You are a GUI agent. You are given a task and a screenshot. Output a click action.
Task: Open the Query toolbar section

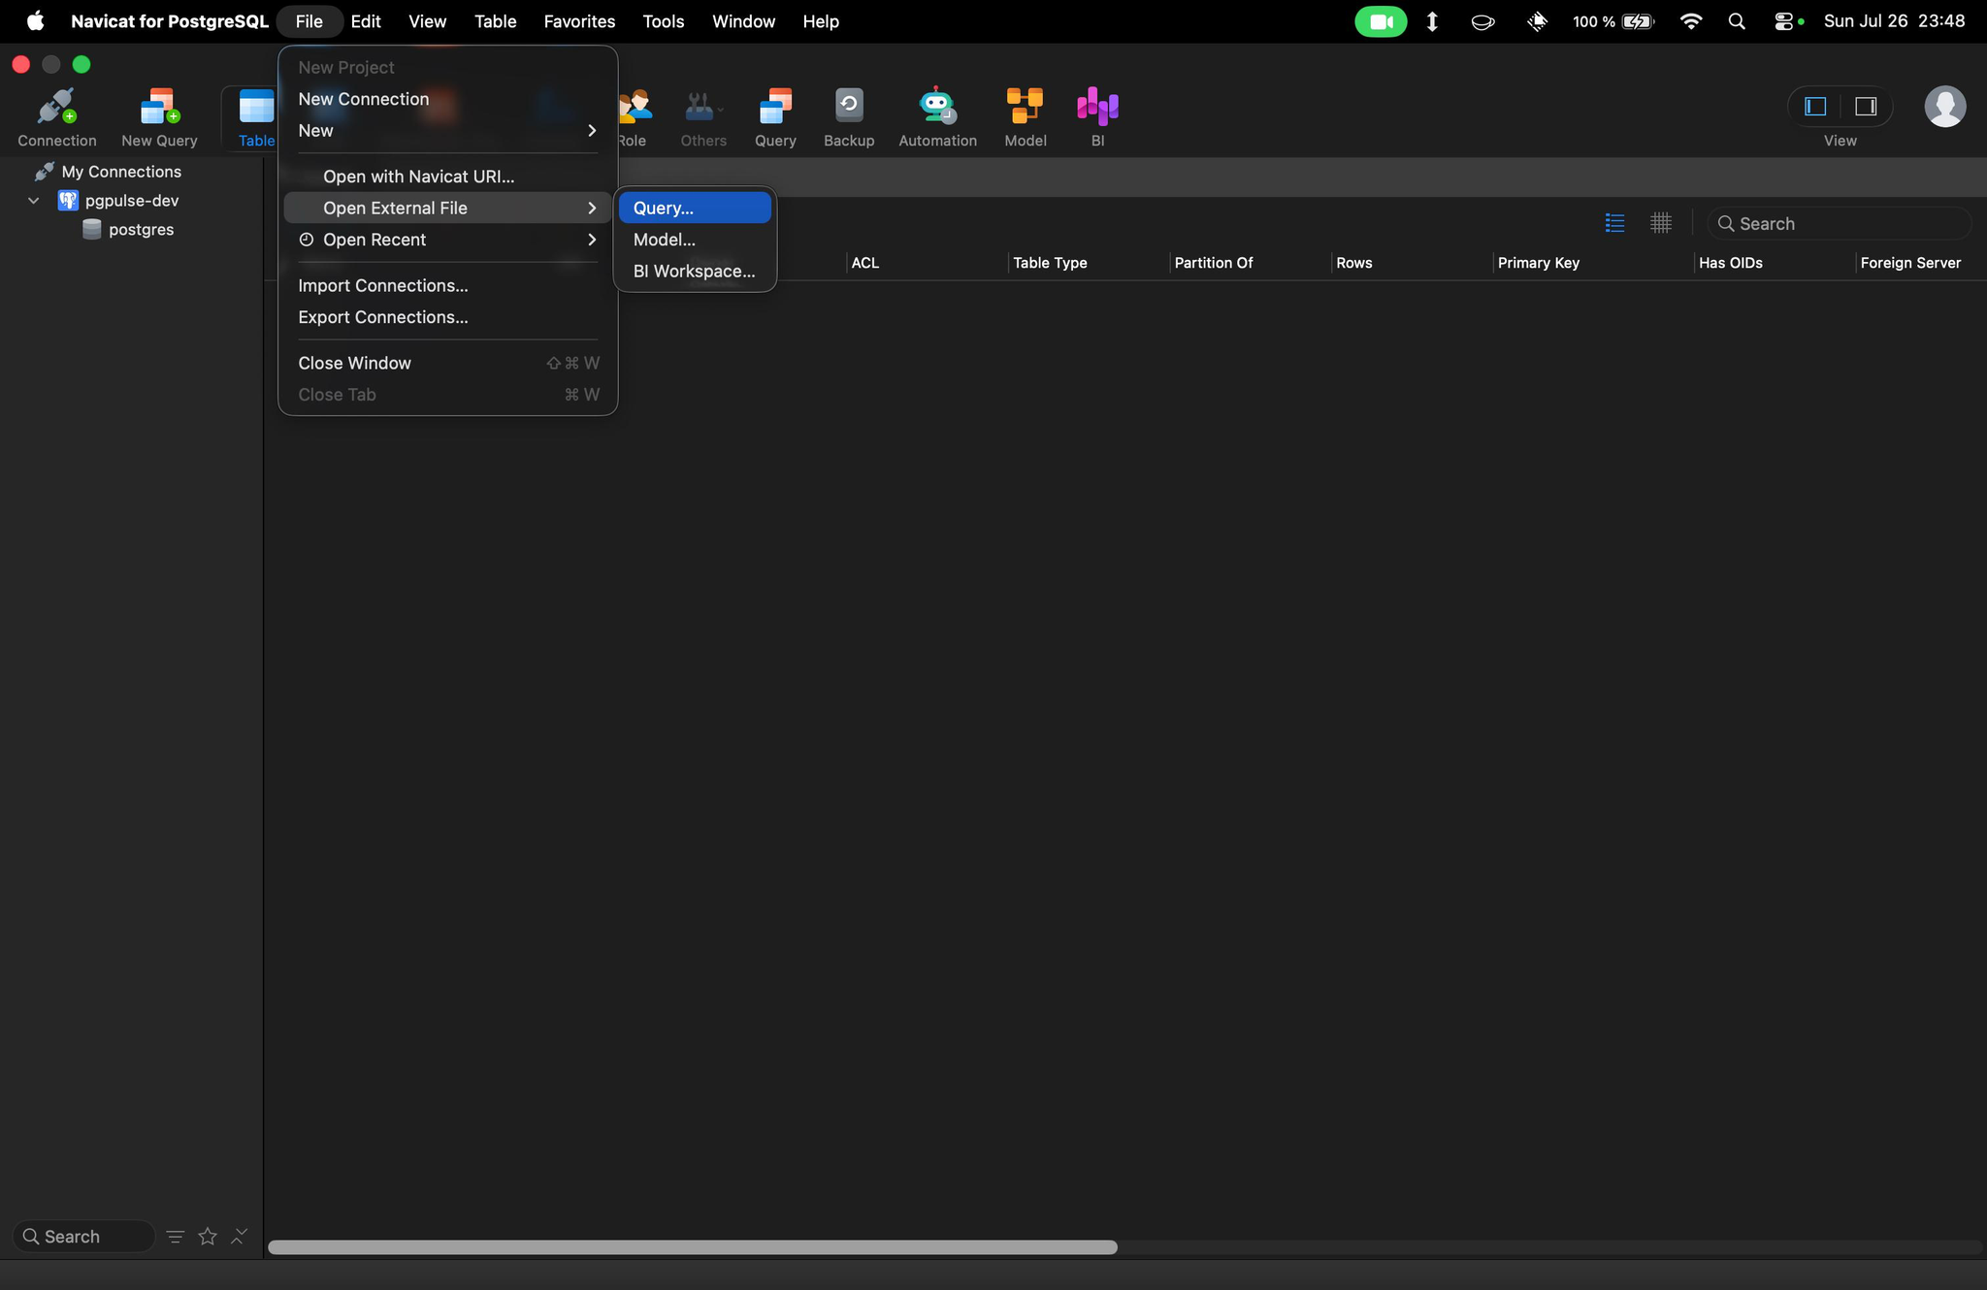click(x=775, y=117)
